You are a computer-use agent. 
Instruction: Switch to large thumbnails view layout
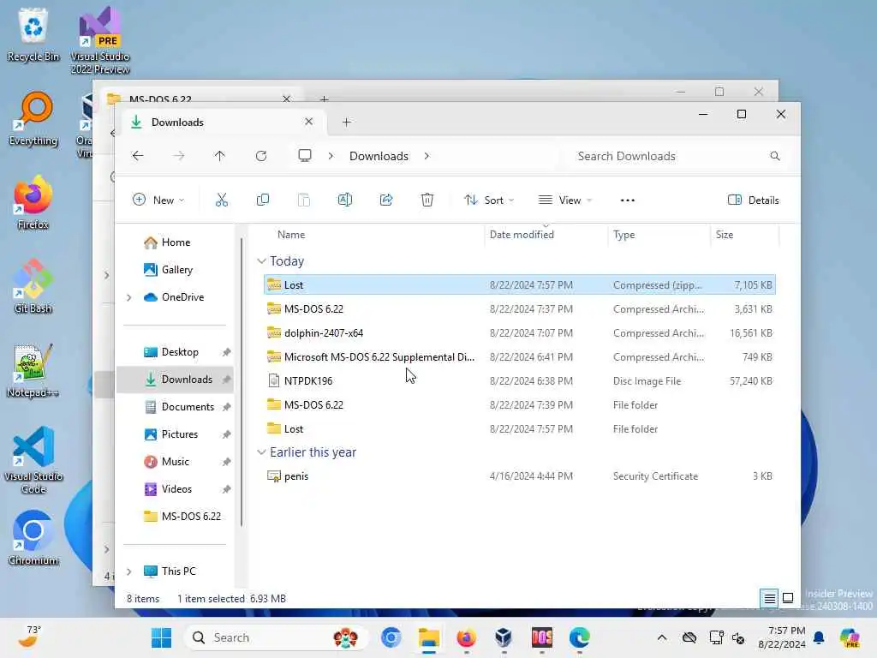tap(788, 598)
